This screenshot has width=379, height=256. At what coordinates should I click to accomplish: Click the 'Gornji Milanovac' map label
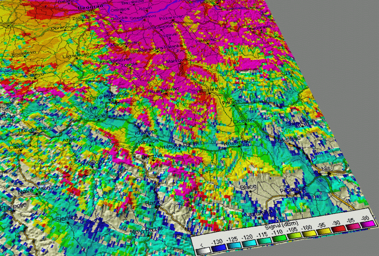coord(108,96)
